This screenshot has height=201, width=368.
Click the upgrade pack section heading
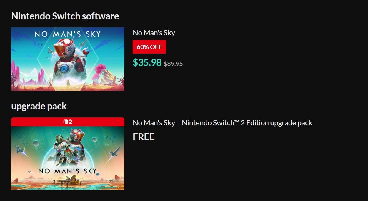click(x=39, y=106)
